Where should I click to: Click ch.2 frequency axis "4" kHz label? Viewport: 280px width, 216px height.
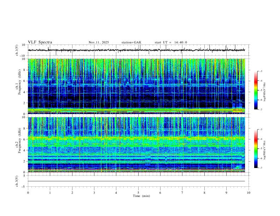coord(25,150)
